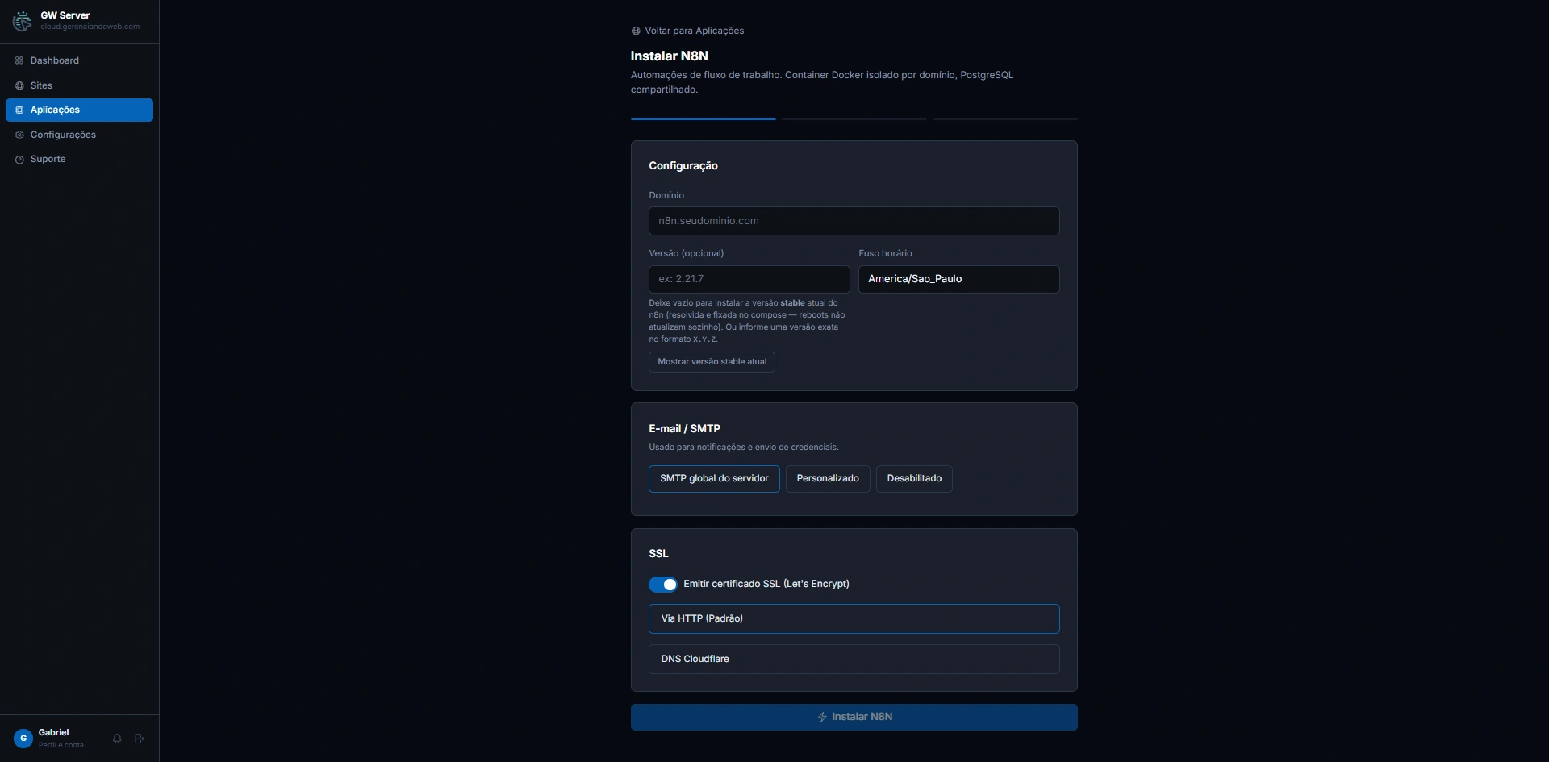This screenshot has width=1549, height=762.
Task: Click the back arrow icon near Voltar
Action: [636, 31]
